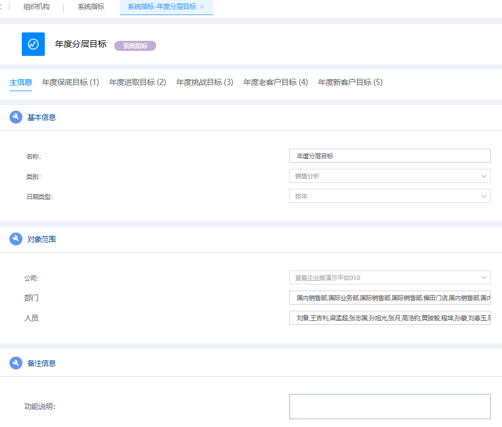
Task: Close the 系统指标-年度分层目标 tab
Action: click(x=202, y=7)
